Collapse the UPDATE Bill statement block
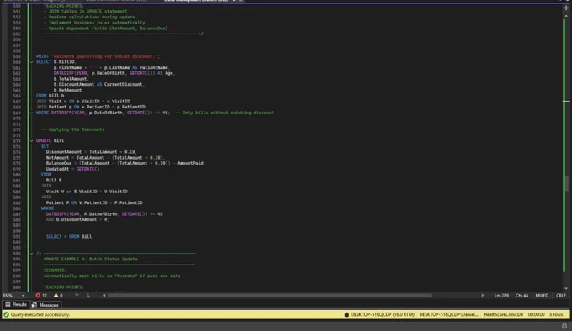 (31, 140)
